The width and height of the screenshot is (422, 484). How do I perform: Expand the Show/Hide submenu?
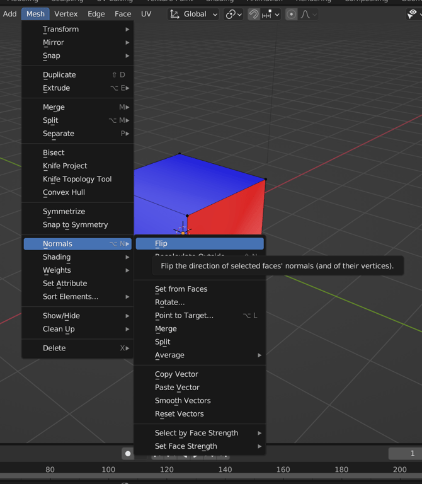77,316
